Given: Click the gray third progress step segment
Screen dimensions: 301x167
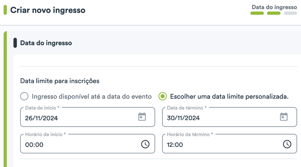Looking at the screenshot, I should (290, 13).
